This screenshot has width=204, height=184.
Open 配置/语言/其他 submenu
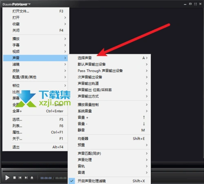pos(35,77)
